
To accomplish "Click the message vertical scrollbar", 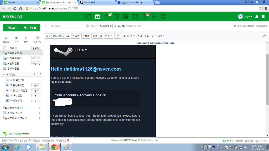I will pyautogui.click(x=267, y=80).
